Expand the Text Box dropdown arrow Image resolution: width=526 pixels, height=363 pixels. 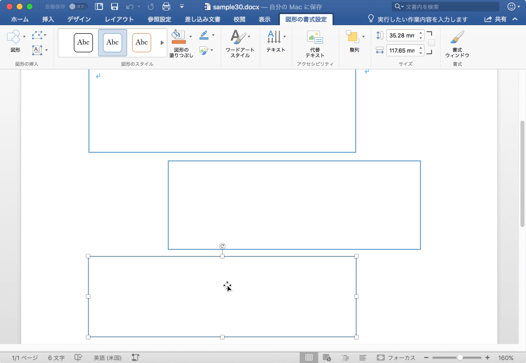click(46, 50)
